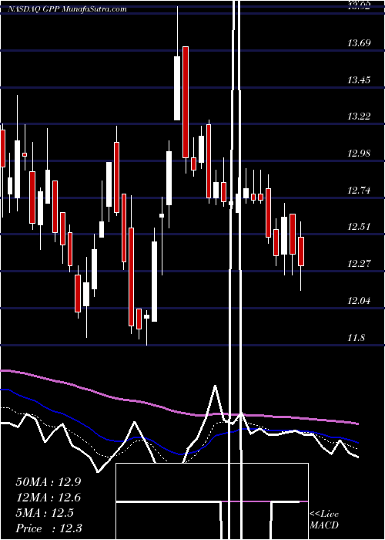Click the 5MA : 12.5 readout

[x=45, y=513]
